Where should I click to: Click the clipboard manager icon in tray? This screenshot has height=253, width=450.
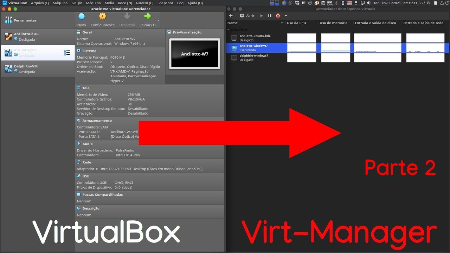tap(323, 3)
